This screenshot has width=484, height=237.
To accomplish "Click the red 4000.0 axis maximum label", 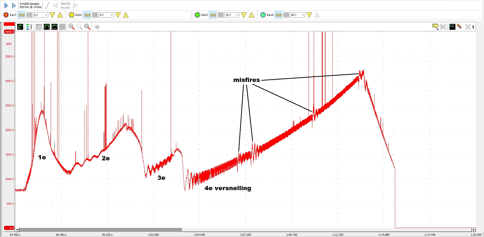I will tap(9, 32).
